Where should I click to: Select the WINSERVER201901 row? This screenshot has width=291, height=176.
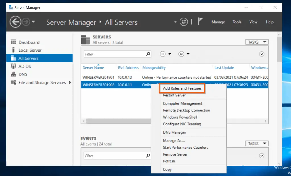pyautogui.click(x=174, y=77)
